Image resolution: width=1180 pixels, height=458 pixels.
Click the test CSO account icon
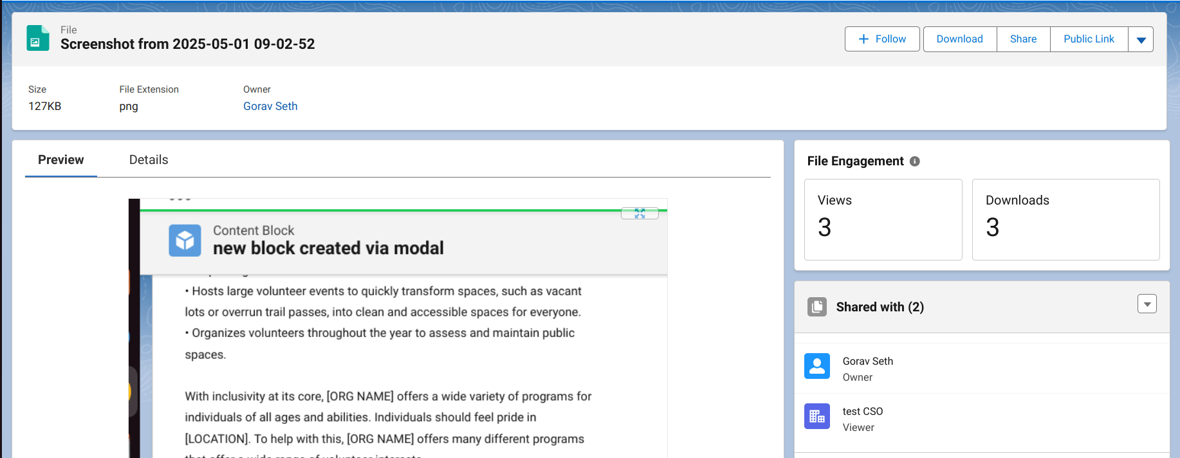point(816,416)
